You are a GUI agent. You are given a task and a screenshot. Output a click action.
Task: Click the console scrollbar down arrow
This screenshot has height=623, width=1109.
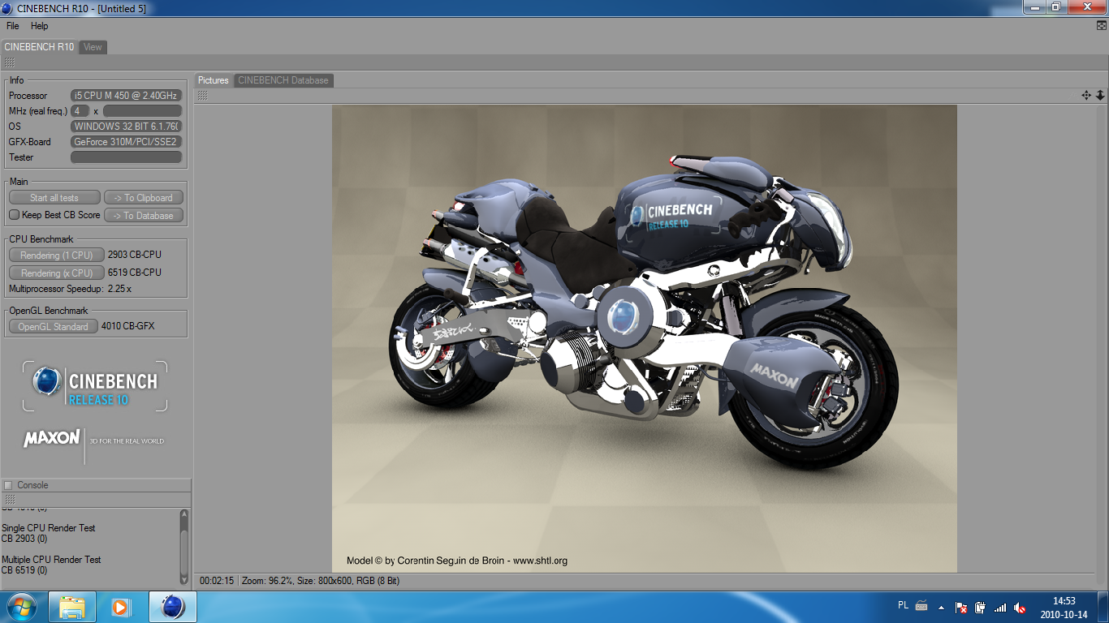point(184,579)
